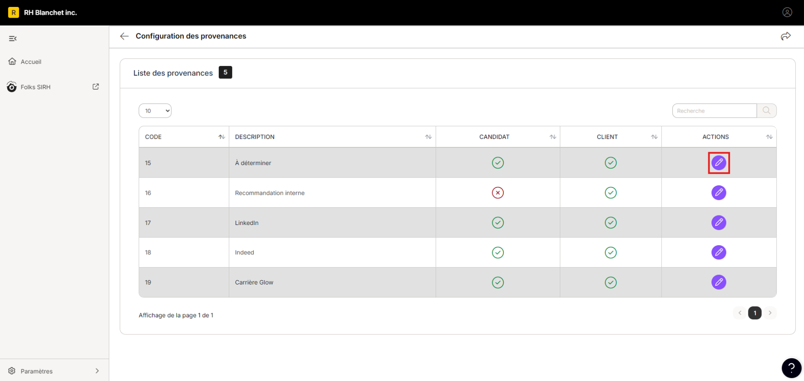The width and height of the screenshot is (804, 381).
Task: Click candidat check for Carrière Glow
Action: [x=498, y=282]
